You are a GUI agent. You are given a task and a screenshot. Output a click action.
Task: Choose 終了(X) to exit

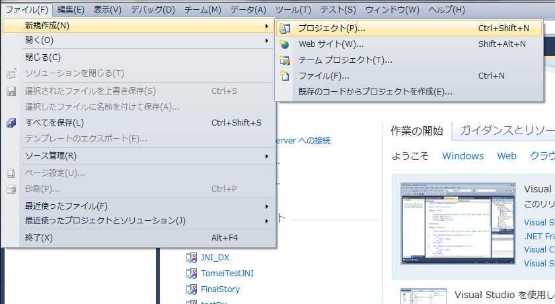[139, 238]
